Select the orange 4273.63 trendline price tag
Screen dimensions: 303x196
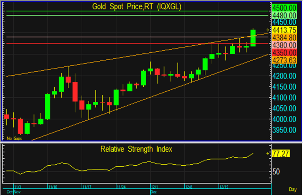pos(284,60)
